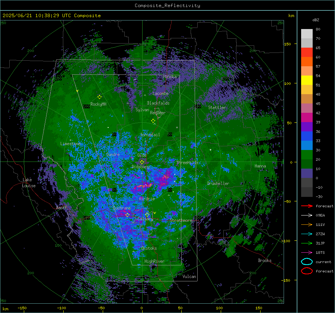This screenshot has width=335, height=313.
Task: Click the Innisfail city label
Action: pyautogui.click(x=150, y=135)
